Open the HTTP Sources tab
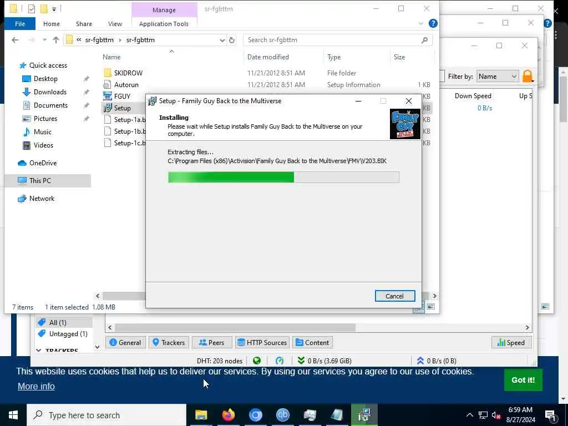Image resolution: width=568 pixels, height=426 pixels. (x=262, y=343)
